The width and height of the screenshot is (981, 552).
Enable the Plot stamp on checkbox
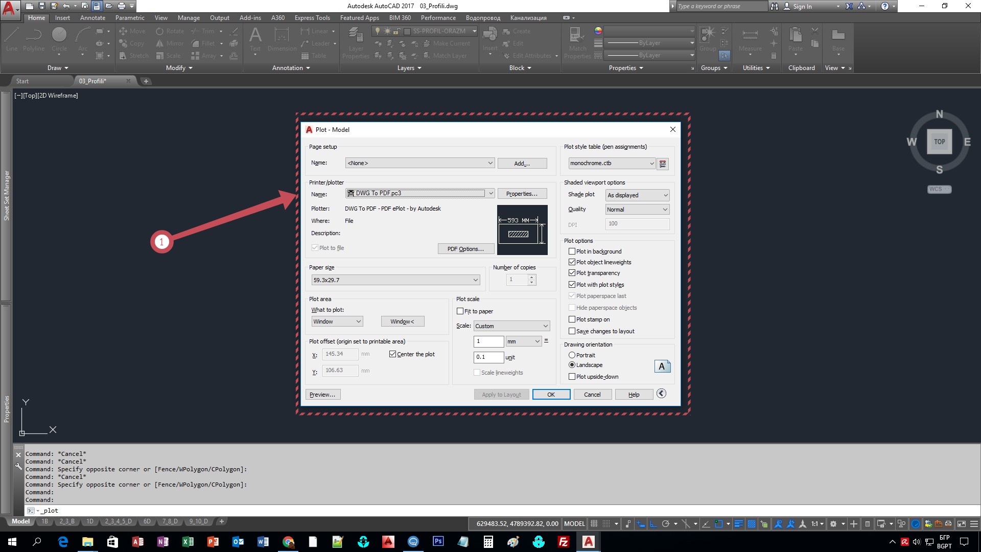point(572,319)
